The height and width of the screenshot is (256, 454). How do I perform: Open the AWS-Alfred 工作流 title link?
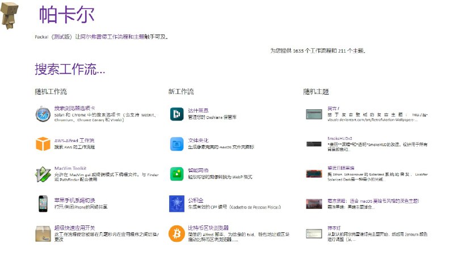point(74,140)
